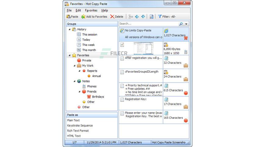Select the Registration Key clip

[141, 103]
